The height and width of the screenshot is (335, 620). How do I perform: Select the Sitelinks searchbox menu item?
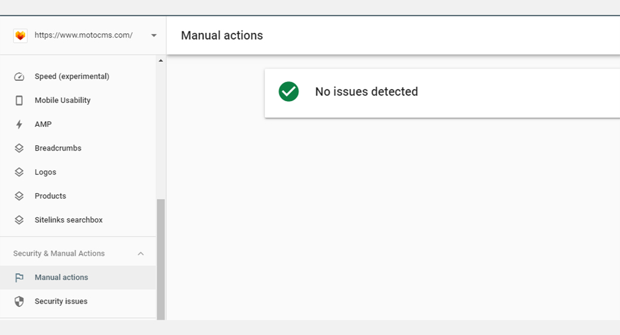click(69, 220)
